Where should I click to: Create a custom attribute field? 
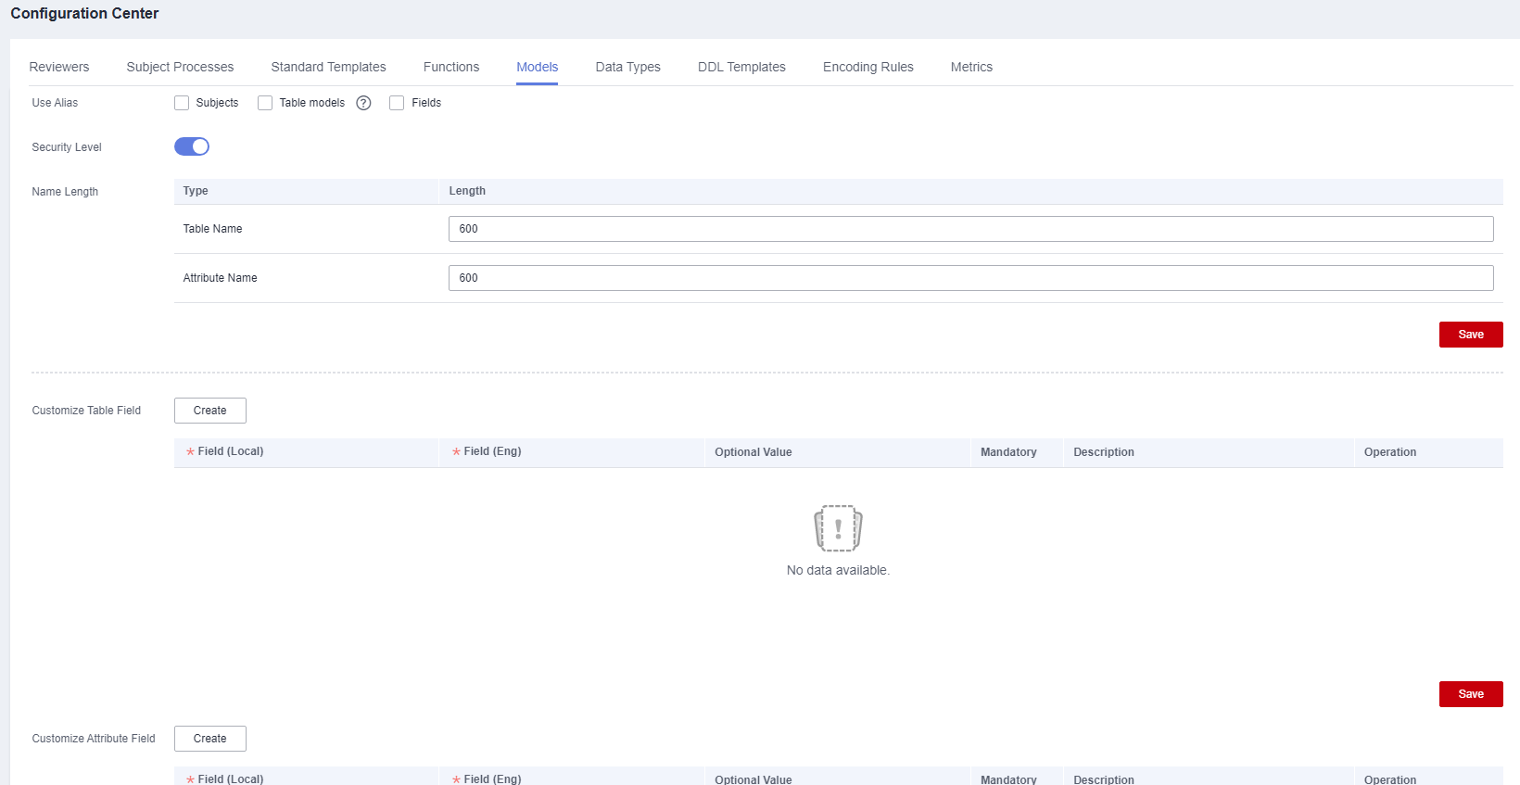(210, 739)
